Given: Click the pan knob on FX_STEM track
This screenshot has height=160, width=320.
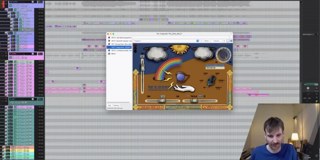Looking at the screenshot, I should [x=23, y=57].
